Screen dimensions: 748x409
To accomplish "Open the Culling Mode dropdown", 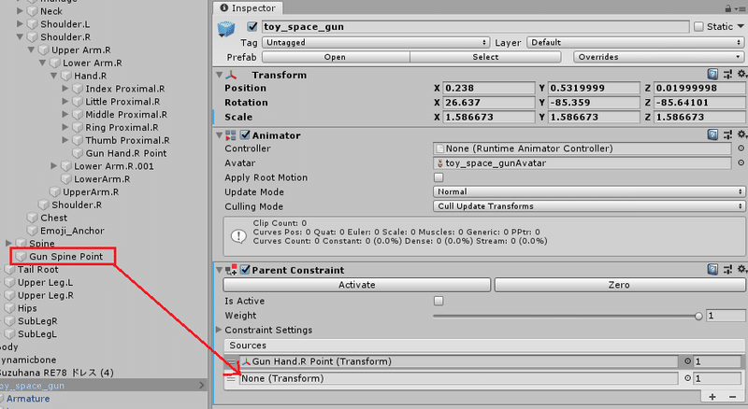I will (589, 206).
